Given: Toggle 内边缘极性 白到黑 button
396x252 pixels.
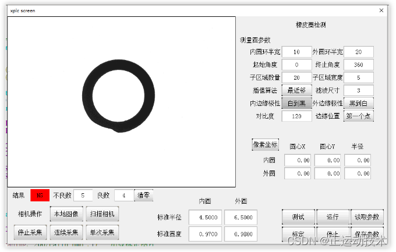Looking at the screenshot, I should [x=296, y=103].
